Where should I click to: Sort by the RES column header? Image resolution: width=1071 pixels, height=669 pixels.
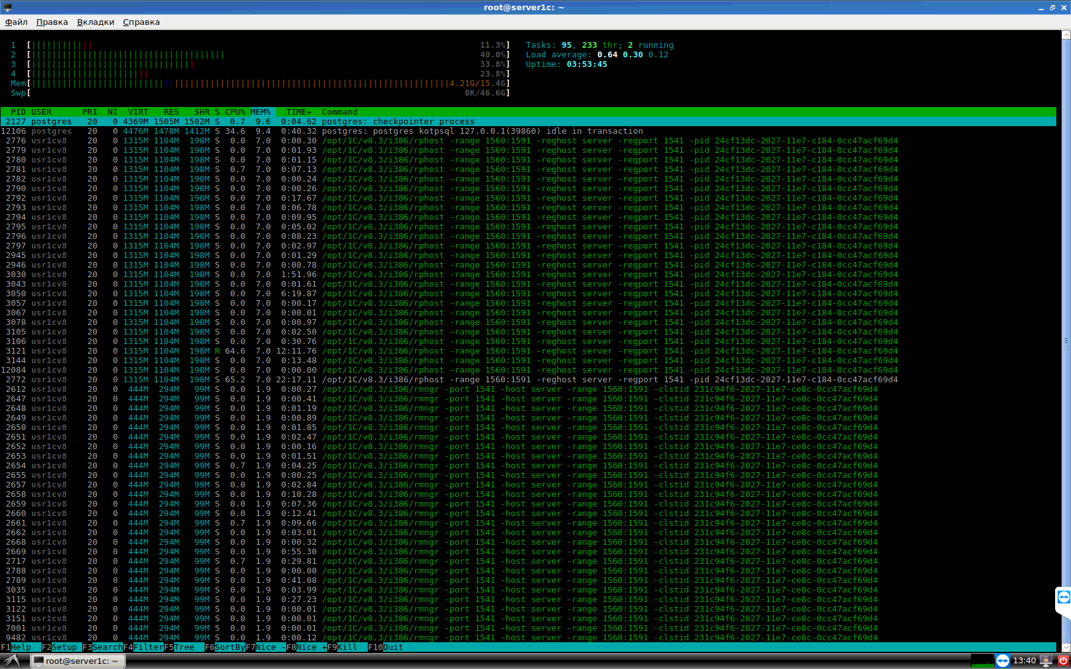[171, 112]
